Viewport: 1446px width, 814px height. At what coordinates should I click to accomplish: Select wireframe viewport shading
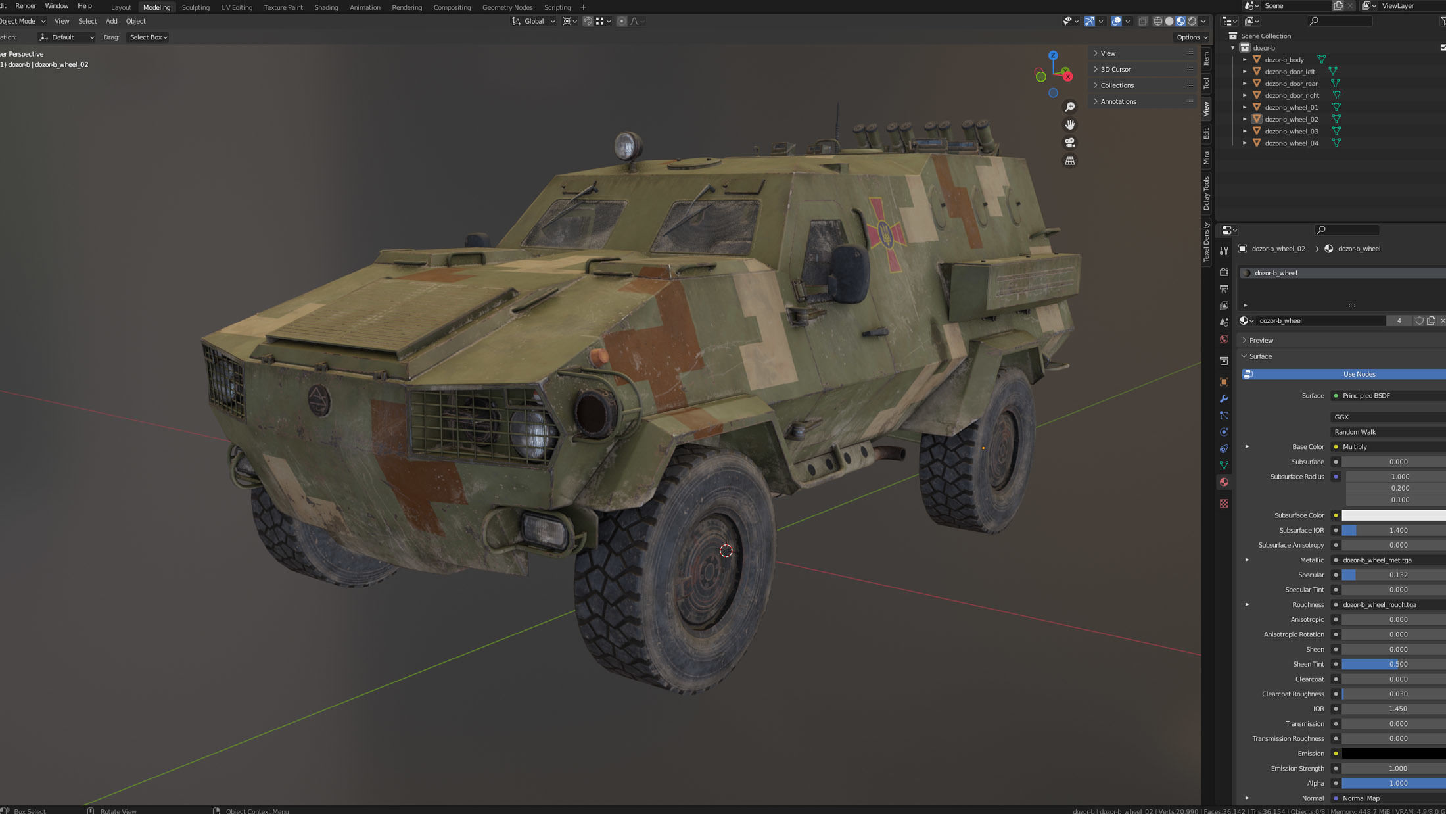[1158, 21]
